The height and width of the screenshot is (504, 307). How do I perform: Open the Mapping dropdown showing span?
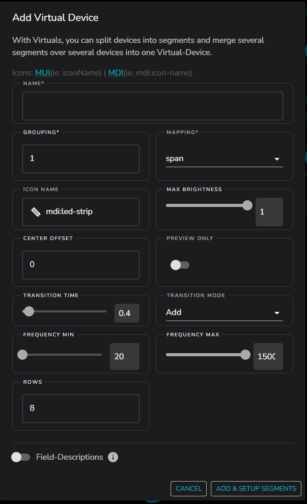click(224, 159)
